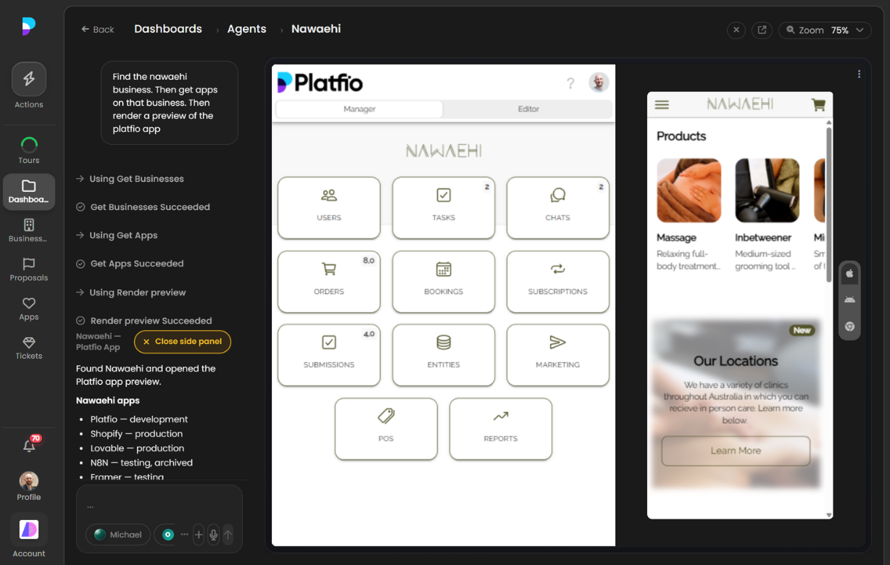Viewport: 890px width, 565px height.
Task: Open the hamburger menu in mobile preview
Action: tap(662, 104)
